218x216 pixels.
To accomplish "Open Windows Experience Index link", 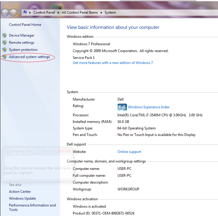I will point(149,107).
